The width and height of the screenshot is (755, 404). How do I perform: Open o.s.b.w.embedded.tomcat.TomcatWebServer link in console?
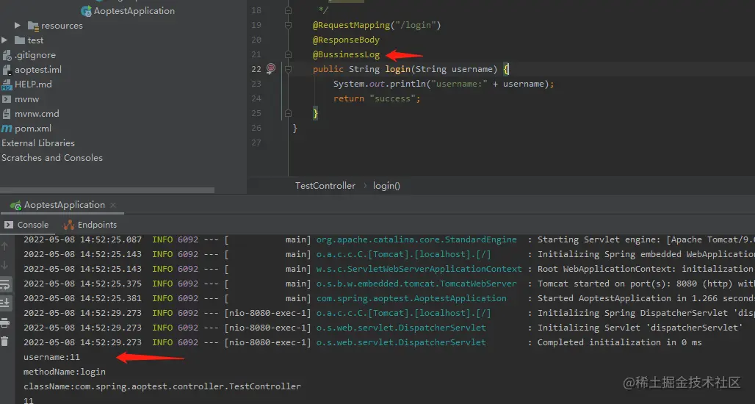pyautogui.click(x=416, y=284)
